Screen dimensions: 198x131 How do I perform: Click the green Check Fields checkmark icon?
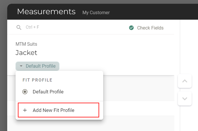131,28
